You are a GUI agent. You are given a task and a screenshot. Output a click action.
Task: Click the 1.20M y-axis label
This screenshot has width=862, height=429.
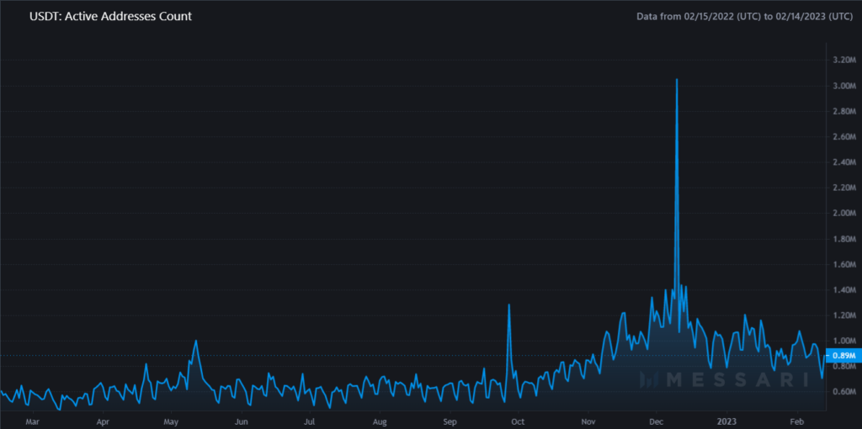[x=843, y=315]
